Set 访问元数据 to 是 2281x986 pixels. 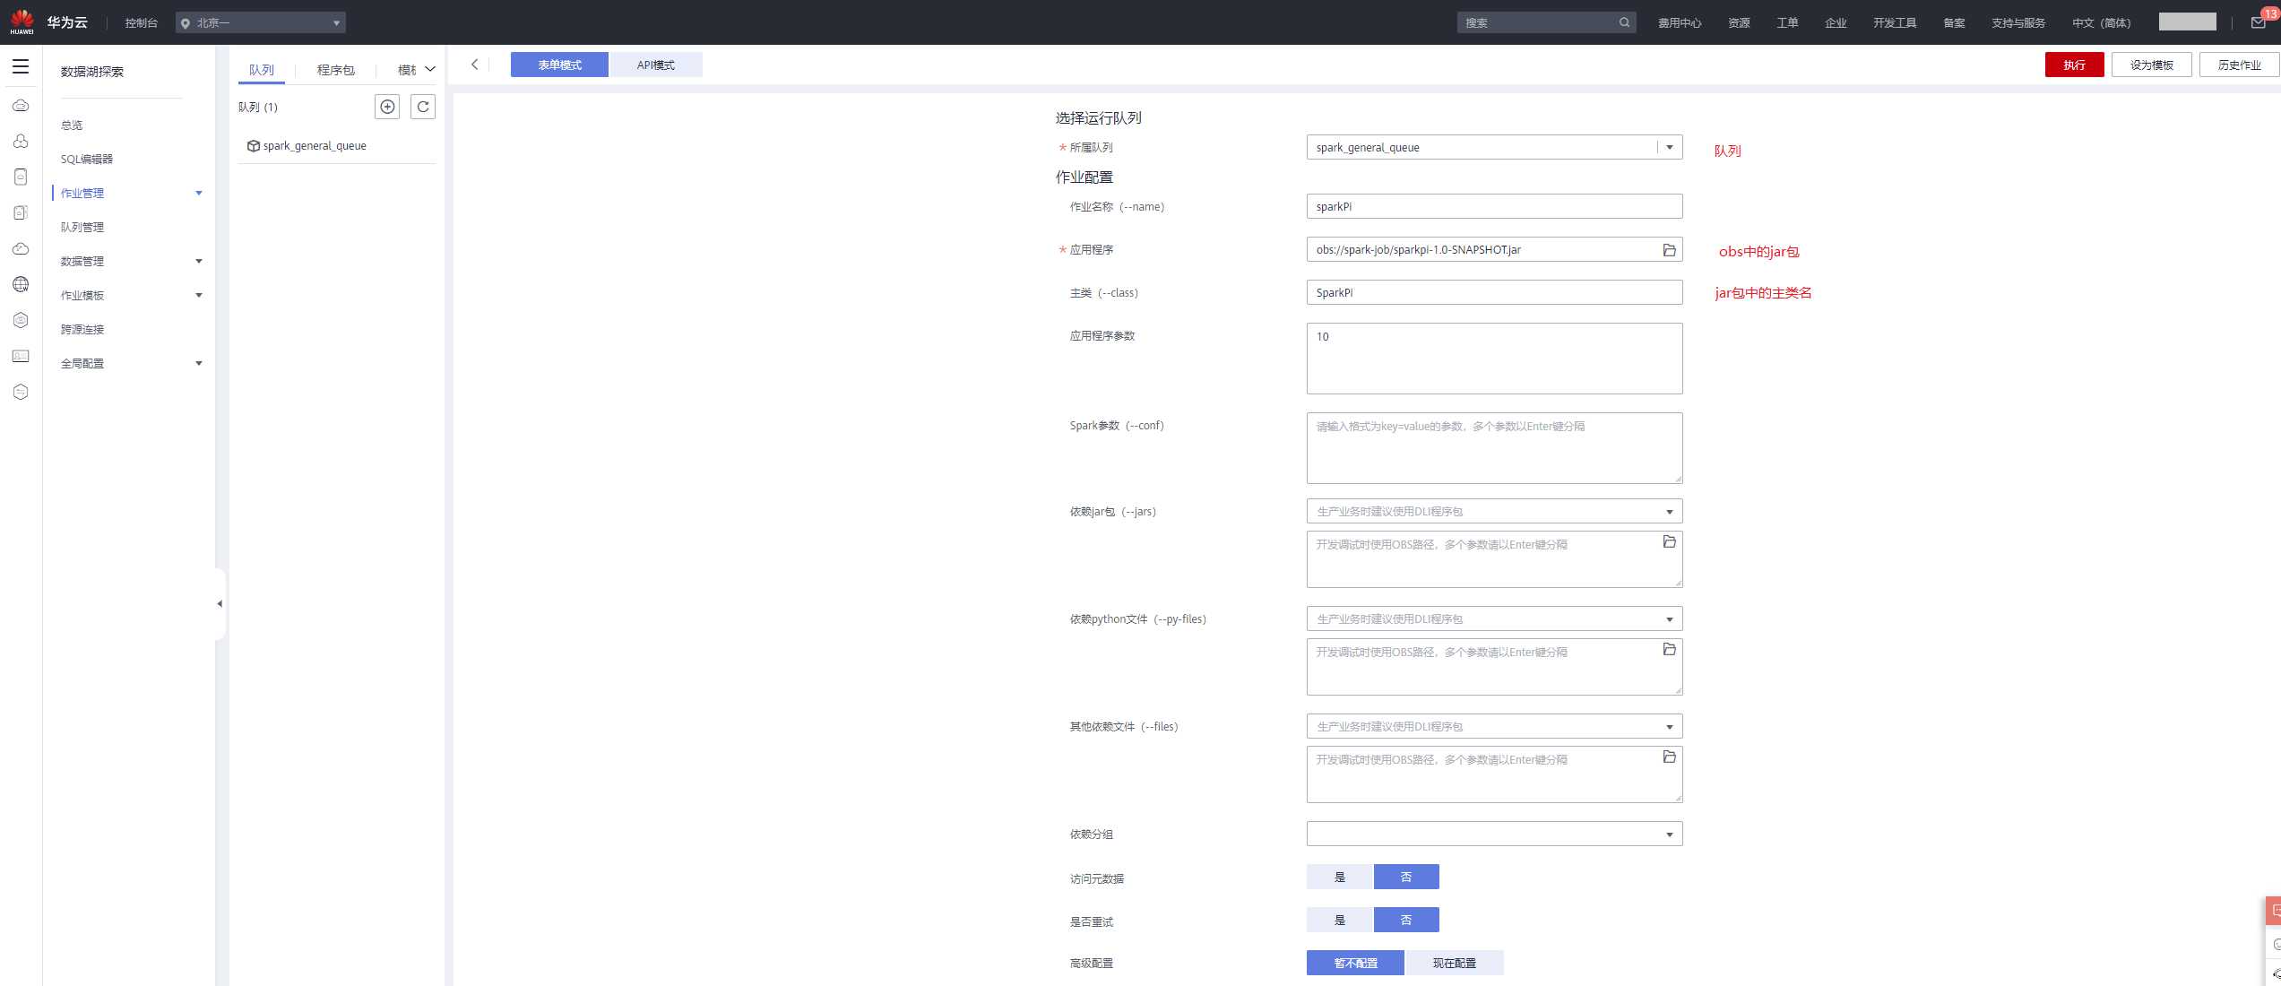pos(1339,877)
